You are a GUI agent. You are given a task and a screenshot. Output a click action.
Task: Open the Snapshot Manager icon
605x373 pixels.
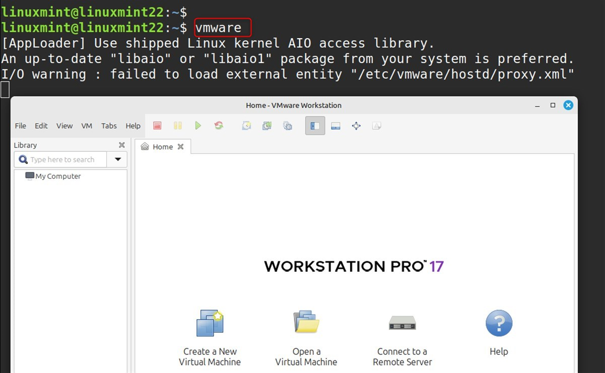click(x=288, y=126)
